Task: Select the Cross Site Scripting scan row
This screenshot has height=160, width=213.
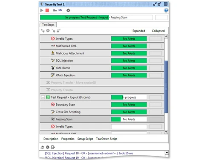Action: (102, 112)
